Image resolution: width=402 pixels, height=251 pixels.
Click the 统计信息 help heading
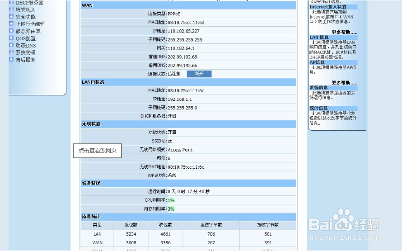click(319, 108)
